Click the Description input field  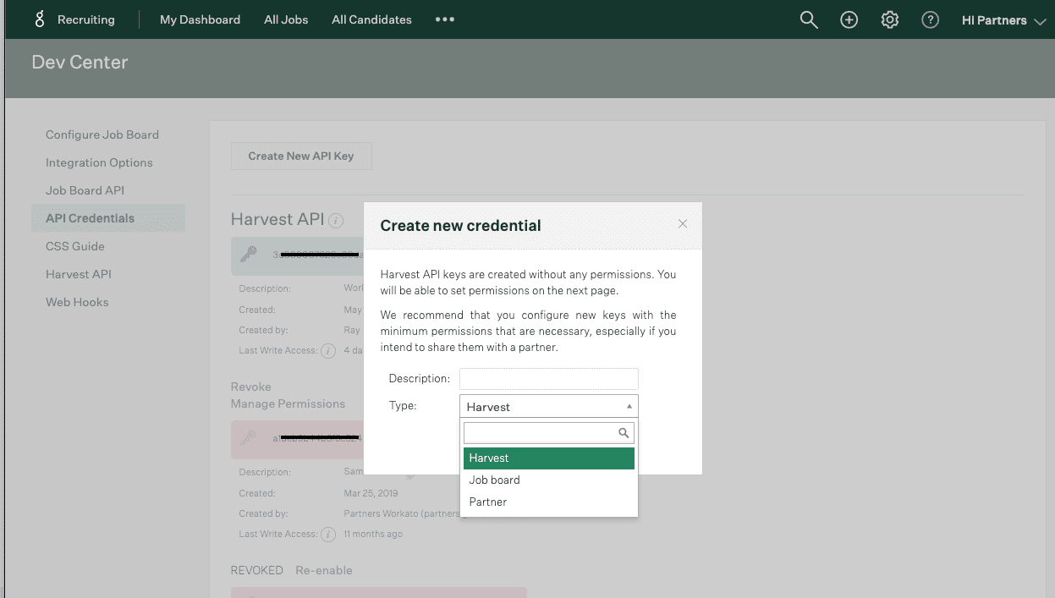(x=548, y=378)
